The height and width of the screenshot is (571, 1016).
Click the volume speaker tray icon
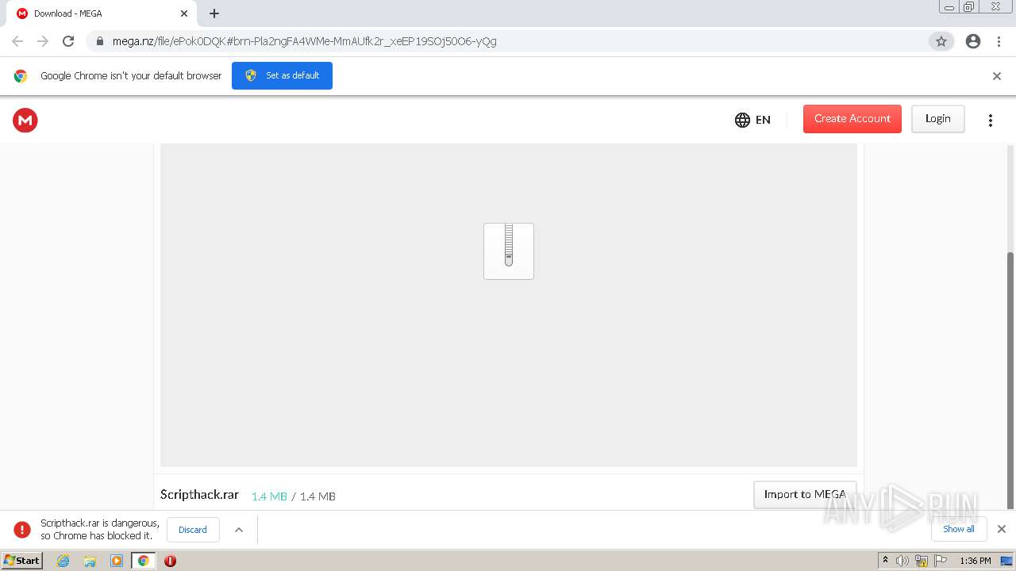902,561
